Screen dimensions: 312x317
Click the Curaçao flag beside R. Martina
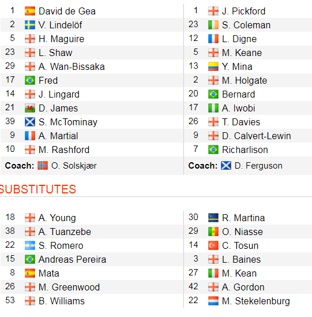point(213,218)
